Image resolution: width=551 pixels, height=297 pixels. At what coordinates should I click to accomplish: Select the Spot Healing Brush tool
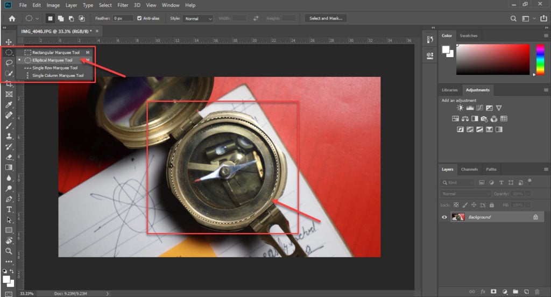(9, 115)
